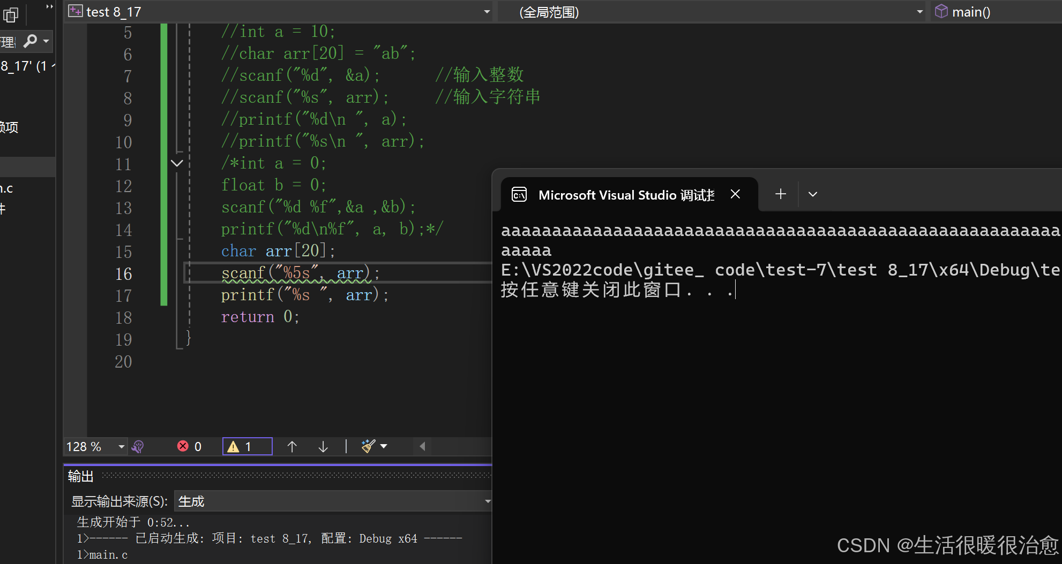Click the red error count icon

183,446
